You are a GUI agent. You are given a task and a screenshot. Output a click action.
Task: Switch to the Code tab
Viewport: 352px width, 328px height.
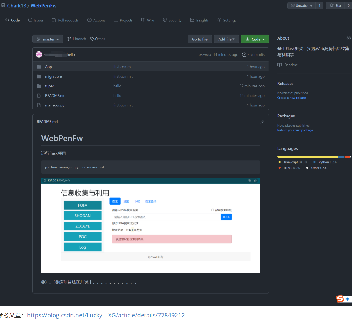pos(12,20)
